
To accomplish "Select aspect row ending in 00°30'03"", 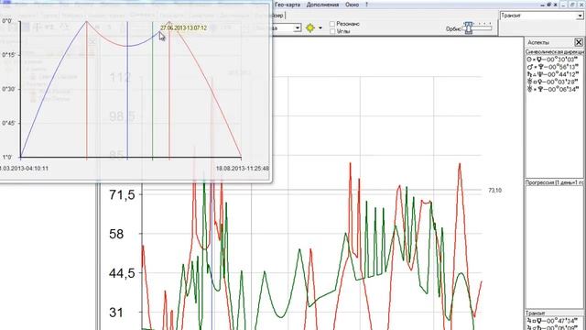I will click(552, 60).
